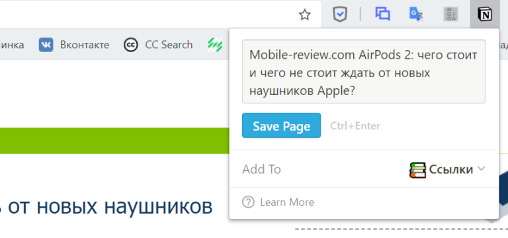Click the Save Page button
The height and width of the screenshot is (238, 508).
pyautogui.click(x=282, y=125)
